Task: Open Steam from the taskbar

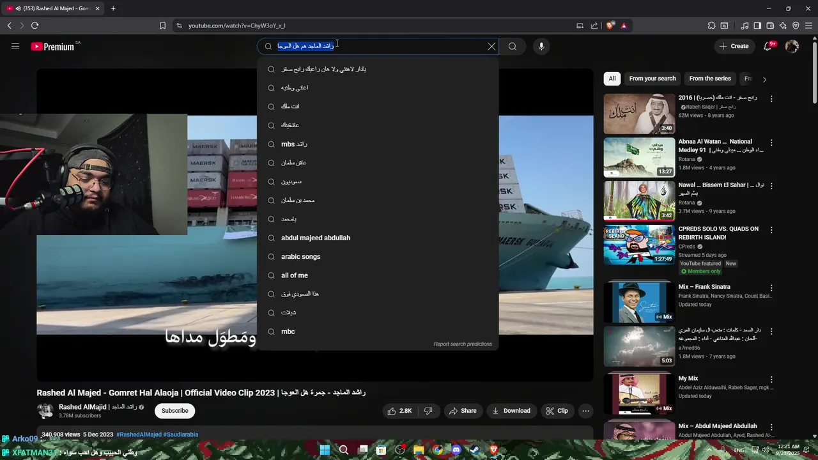Action: [x=475, y=450]
